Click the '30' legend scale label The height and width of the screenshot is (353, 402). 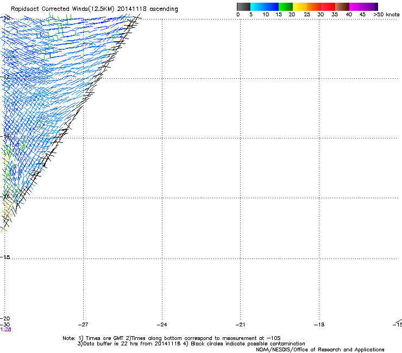click(x=321, y=15)
